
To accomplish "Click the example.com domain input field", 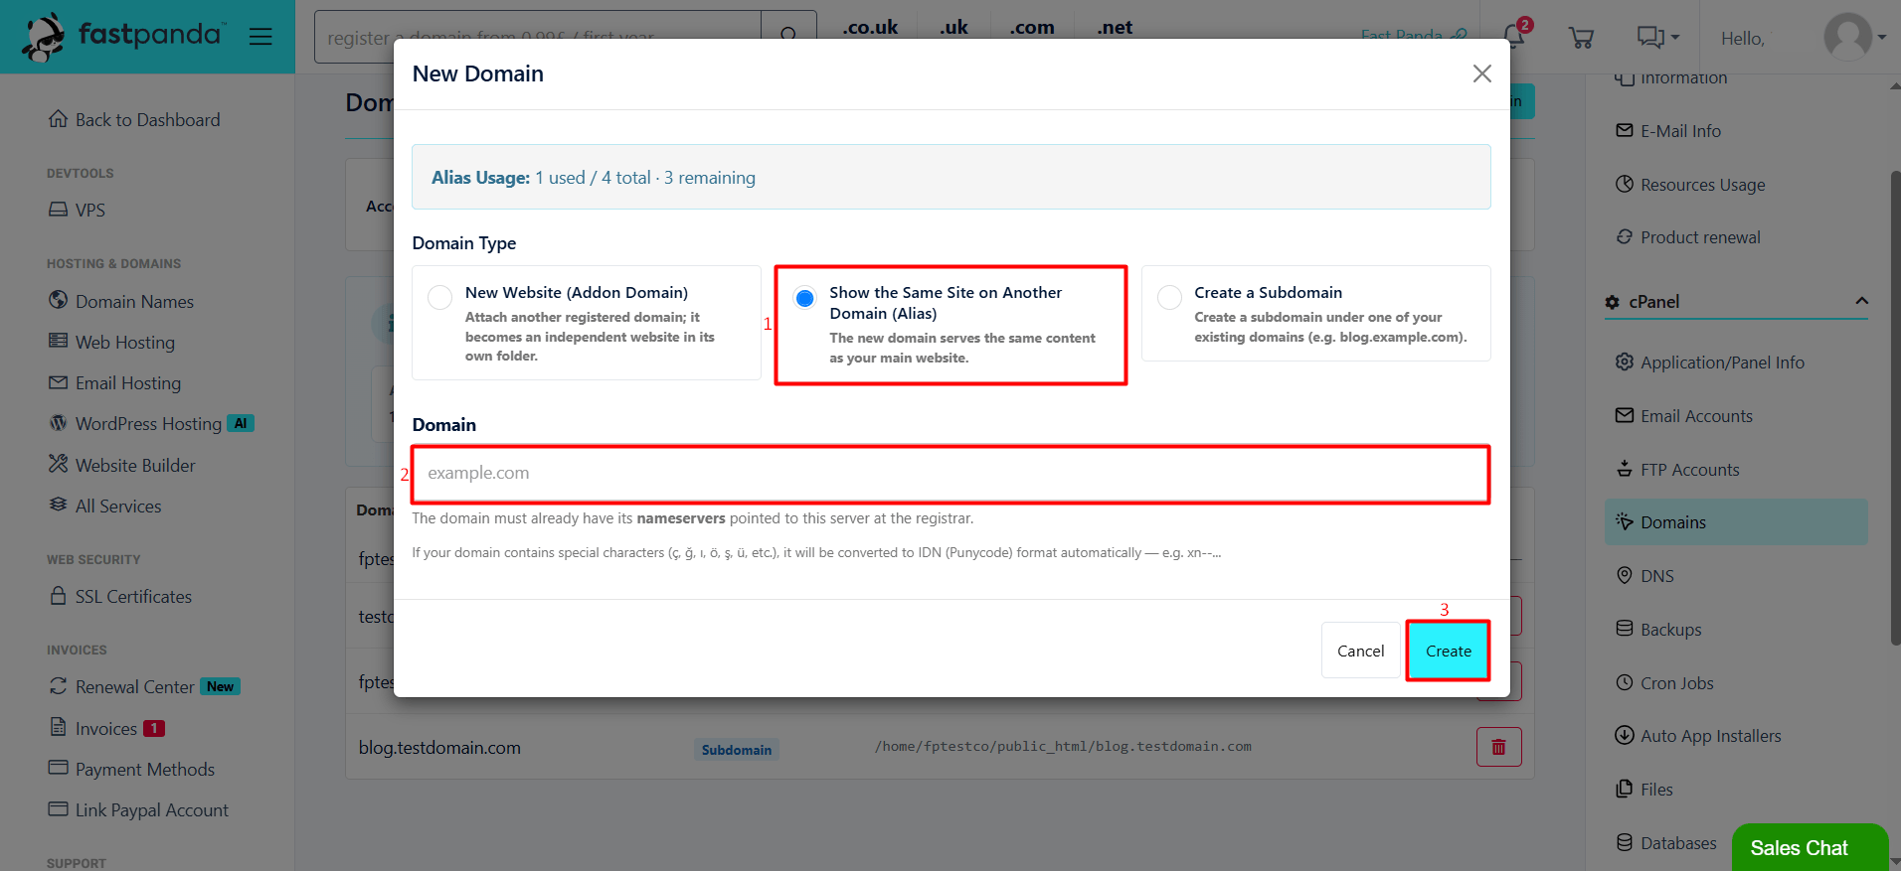I will tap(950, 474).
